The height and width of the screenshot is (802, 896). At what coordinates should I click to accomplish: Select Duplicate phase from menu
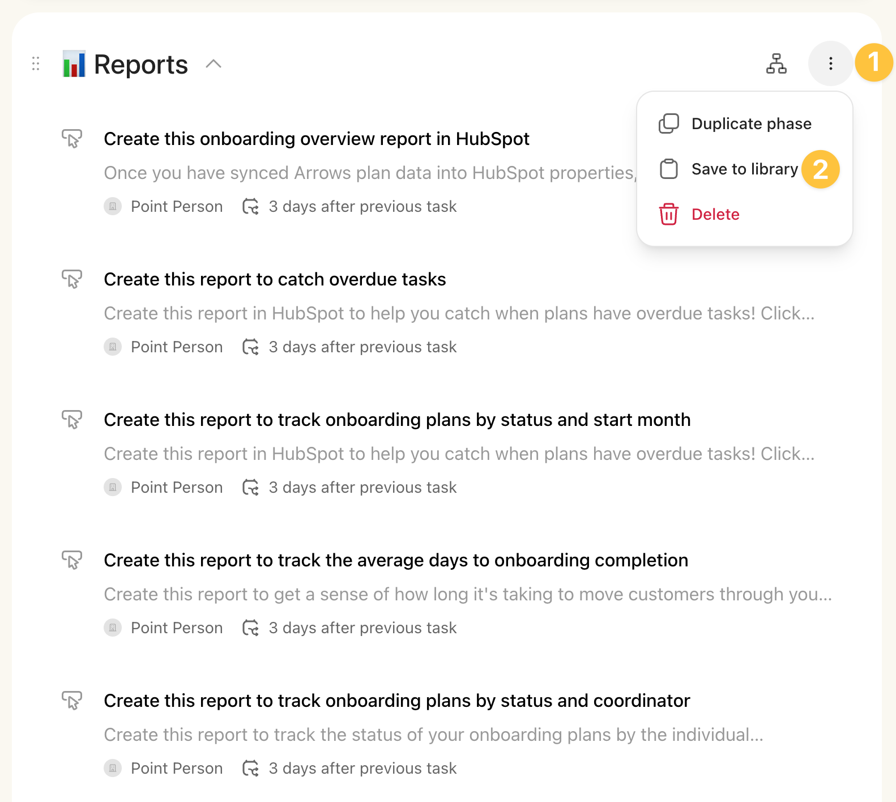click(x=751, y=123)
